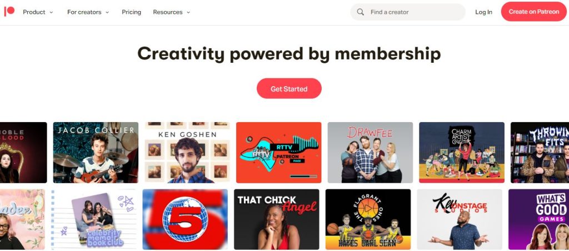Click the Get Started button
The width and height of the screenshot is (569, 251).
click(289, 88)
